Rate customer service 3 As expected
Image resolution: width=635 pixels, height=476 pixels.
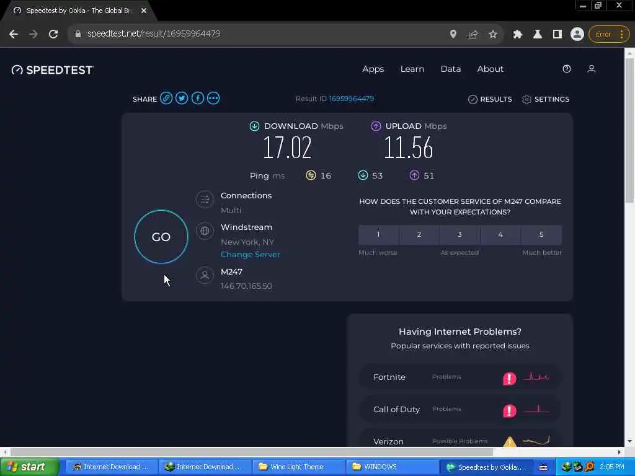(460, 235)
